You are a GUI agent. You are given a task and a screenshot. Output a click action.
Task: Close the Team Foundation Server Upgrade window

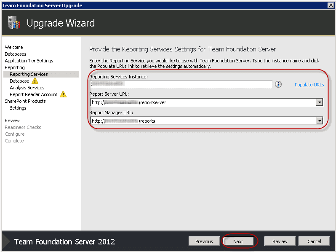(331, 5)
